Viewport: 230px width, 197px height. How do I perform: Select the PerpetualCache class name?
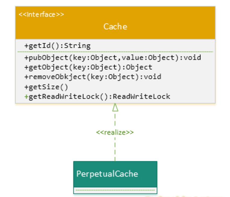tap(107, 174)
